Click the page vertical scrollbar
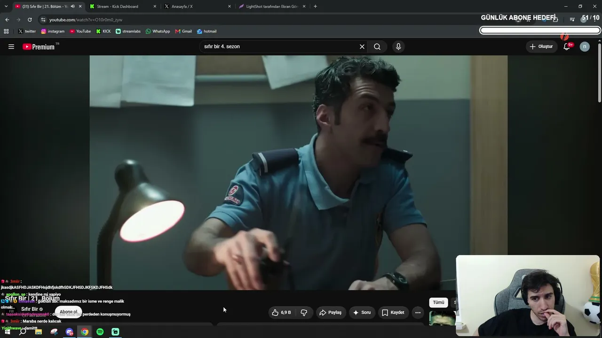Viewport: 602px width, 338px height. [599, 73]
